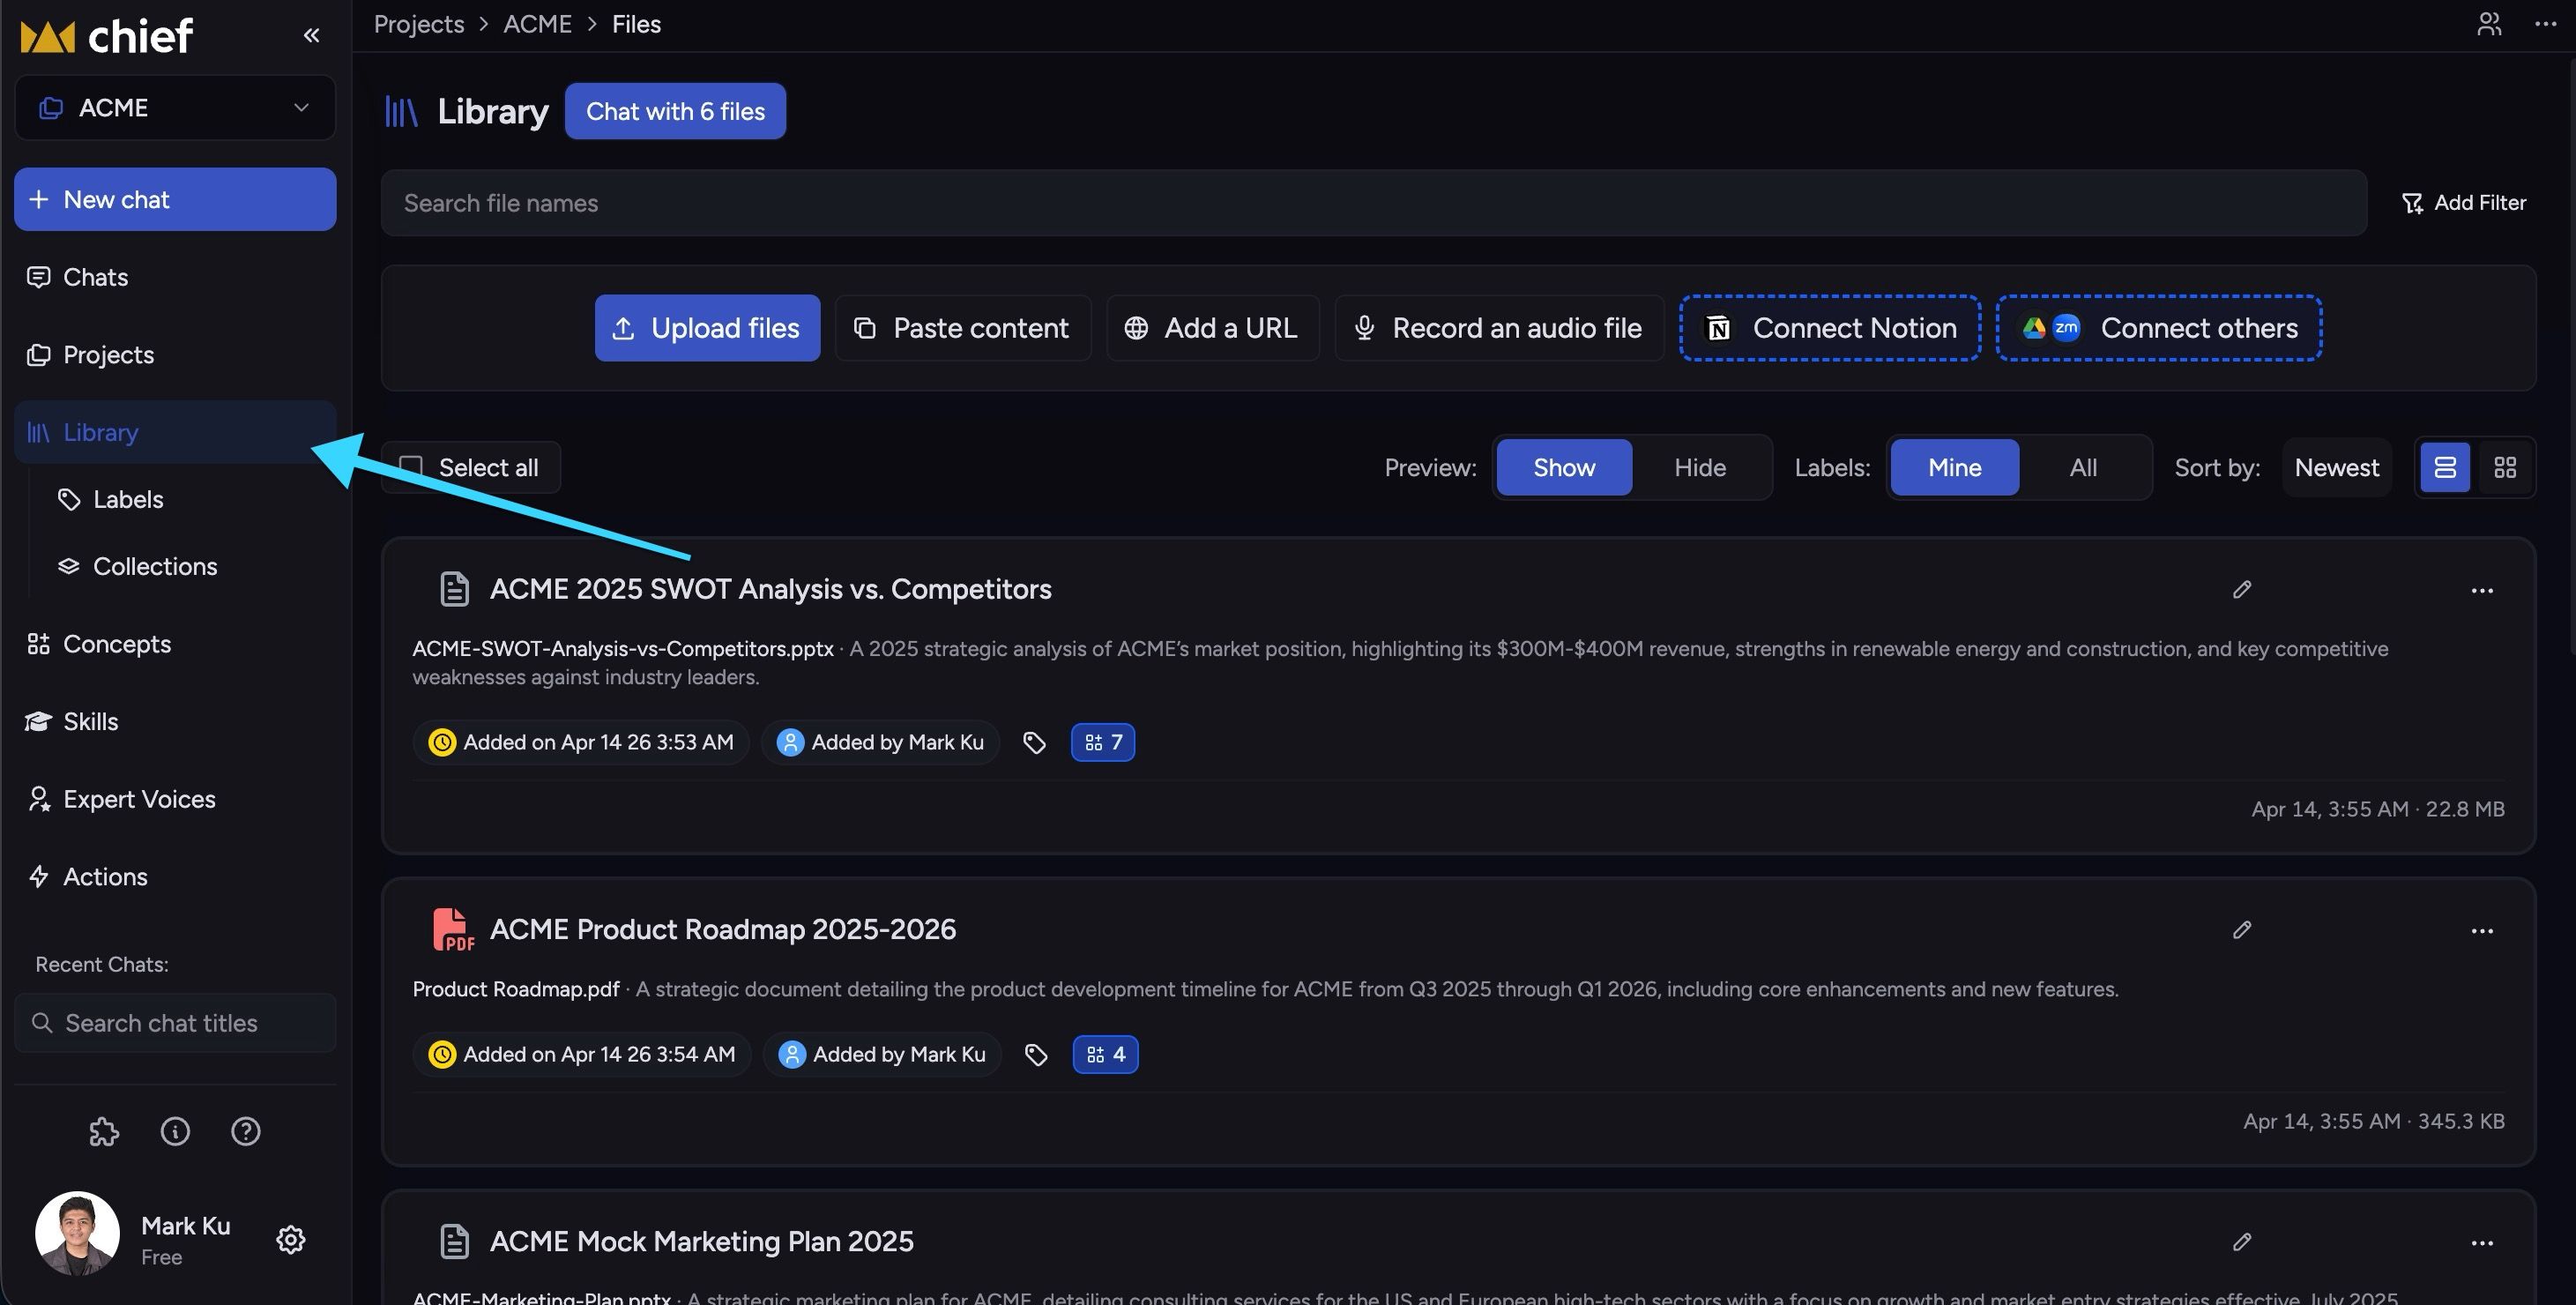Open the members icon in top bar

(x=2489, y=23)
